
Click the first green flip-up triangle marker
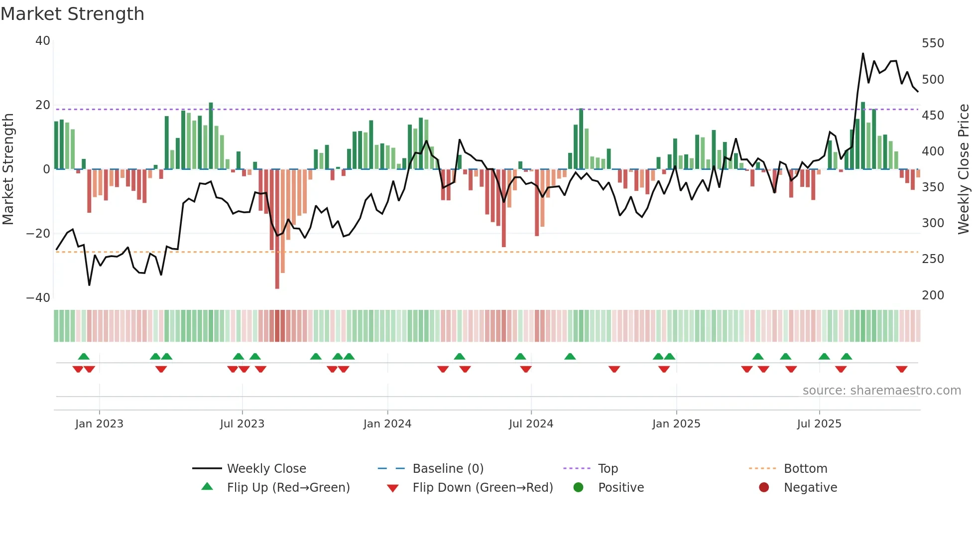click(84, 356)
